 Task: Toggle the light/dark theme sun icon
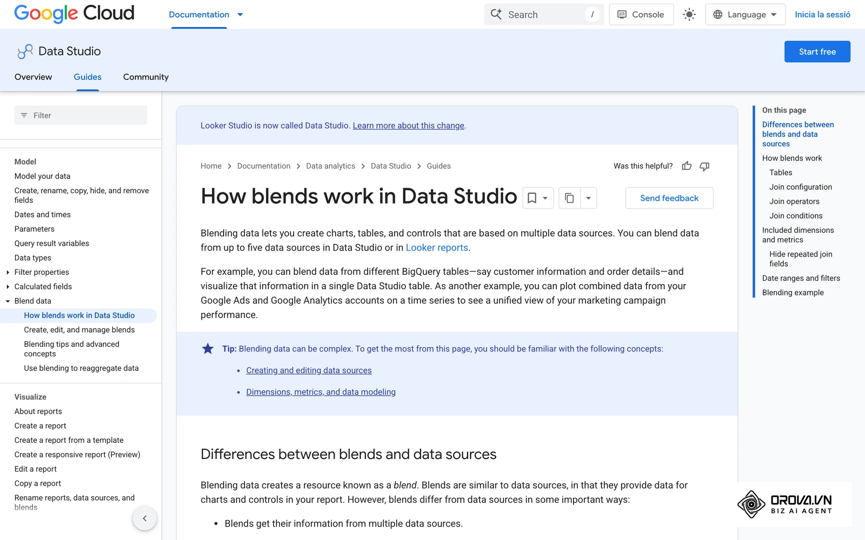click(x=689, y=15)
